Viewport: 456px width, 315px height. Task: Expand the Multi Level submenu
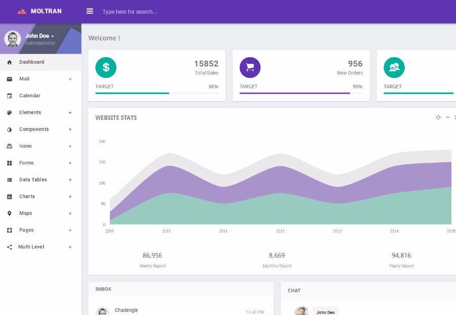click(70, 247)
